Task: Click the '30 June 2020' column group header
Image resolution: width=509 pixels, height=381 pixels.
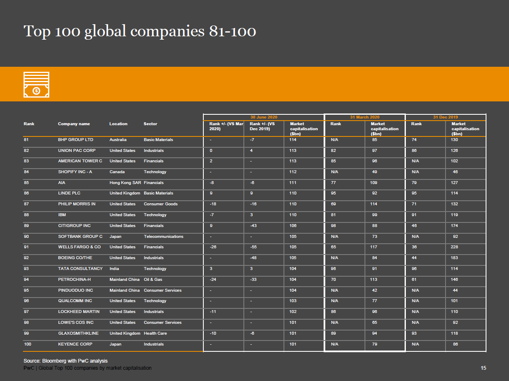Action: [263, 117]
